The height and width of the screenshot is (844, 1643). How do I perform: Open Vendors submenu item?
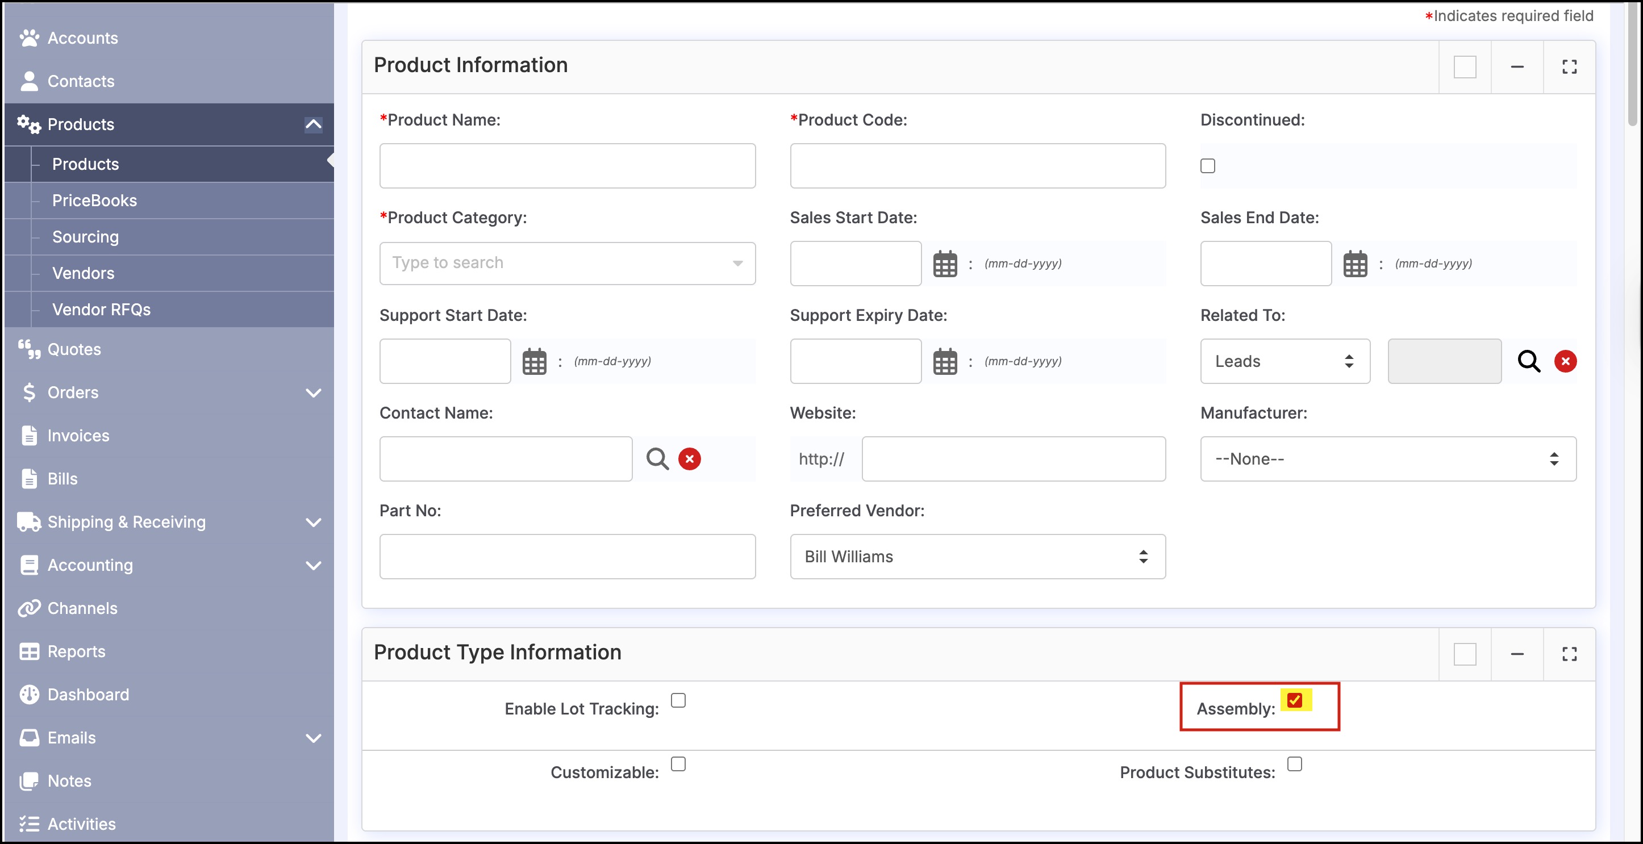[170, 273]
